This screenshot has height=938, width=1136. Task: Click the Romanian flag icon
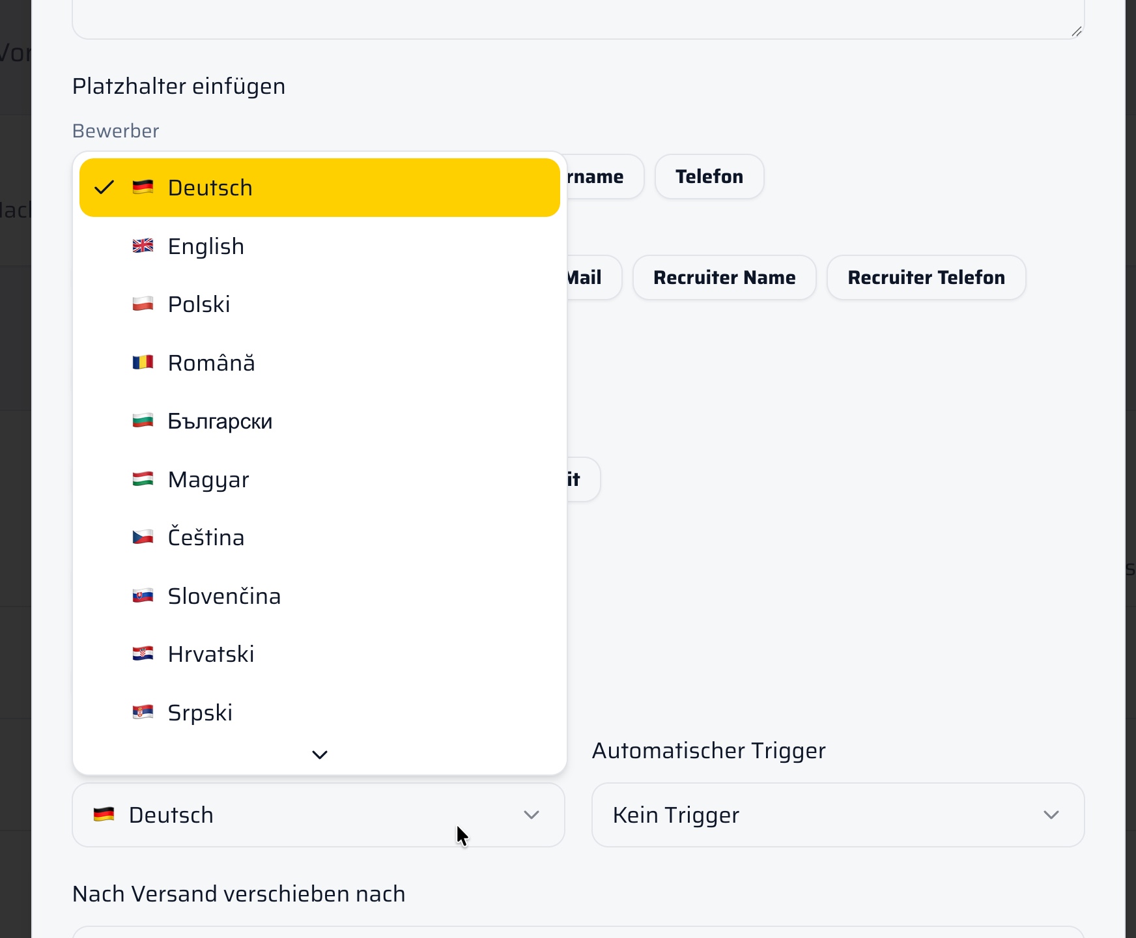143,362
